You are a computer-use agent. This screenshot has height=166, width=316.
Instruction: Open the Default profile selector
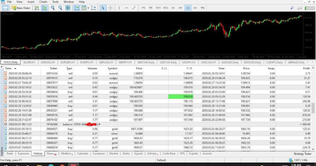click(x=161, y=160)
